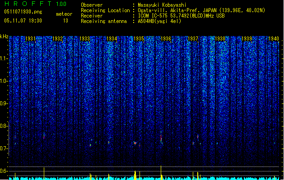Click the 0.9 frequency axis label
The image size is (284, 180).
[4, 103]
